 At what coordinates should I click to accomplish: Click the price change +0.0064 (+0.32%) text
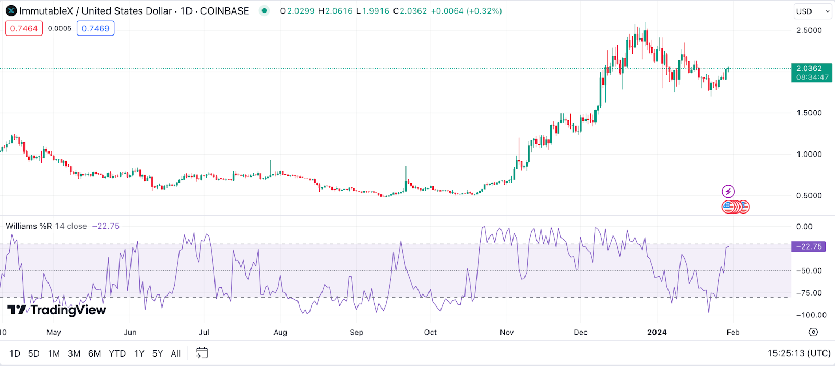pos(467,11)
